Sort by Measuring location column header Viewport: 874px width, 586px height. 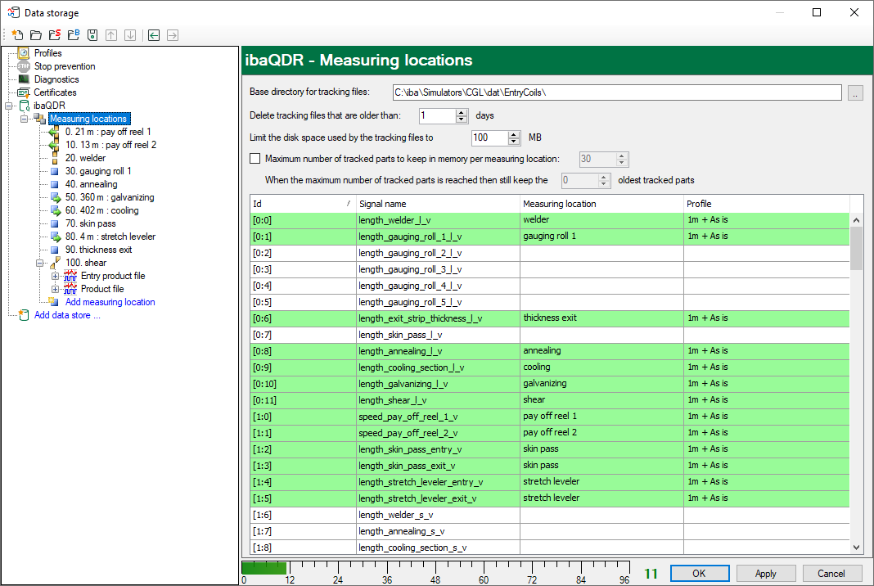[601, 204]
